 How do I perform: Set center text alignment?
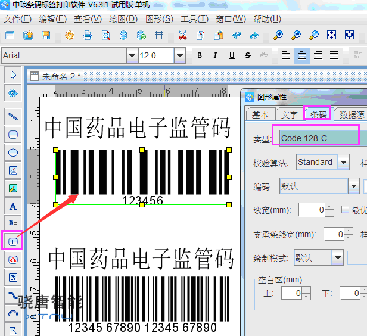[302, 55]
